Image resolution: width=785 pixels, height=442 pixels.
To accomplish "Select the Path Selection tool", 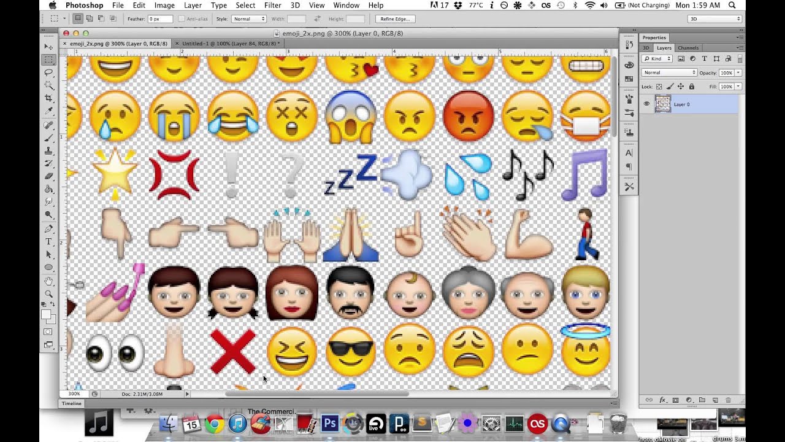I will pyautogui.click(x=48, y=255).
